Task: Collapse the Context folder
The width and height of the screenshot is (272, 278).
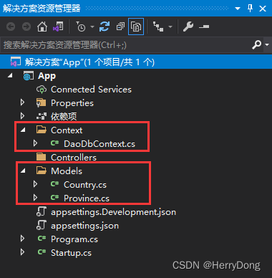Action: [23, 130]
